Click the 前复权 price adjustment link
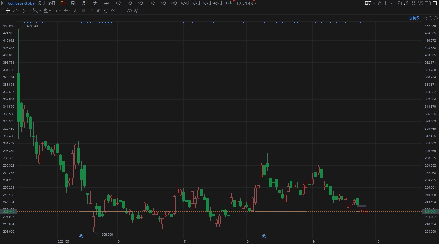 point(414,18)
